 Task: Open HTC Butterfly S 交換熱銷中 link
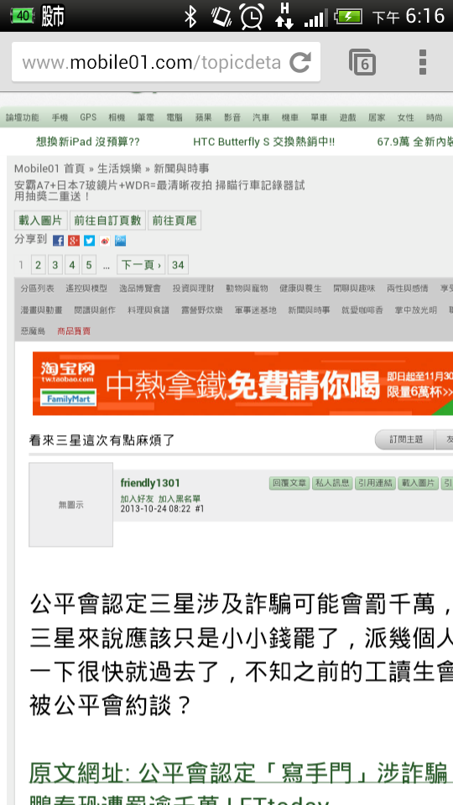(264, 142)
